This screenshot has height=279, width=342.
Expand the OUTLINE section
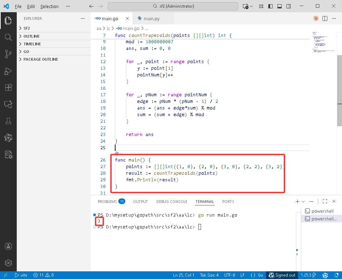pyautogui.click(x=54, y=36)
